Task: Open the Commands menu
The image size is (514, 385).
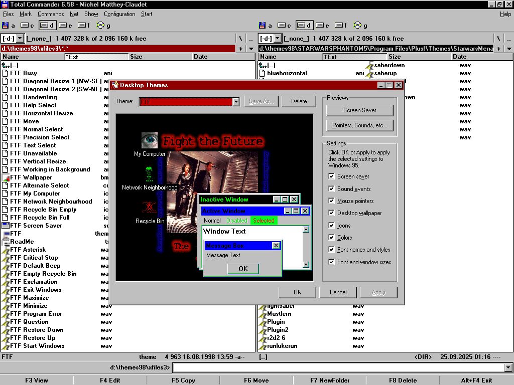Action: (51, 14)
